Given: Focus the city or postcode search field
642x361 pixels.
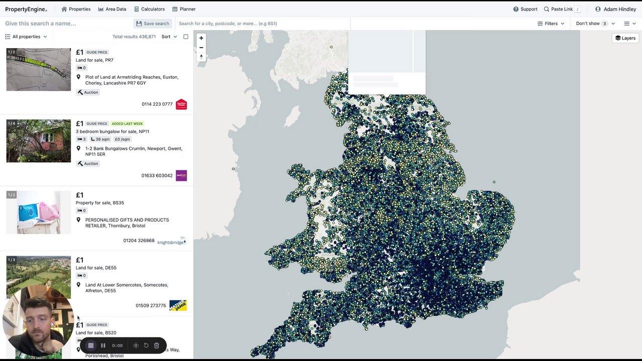Looking at the screenshot, I should point(261,24).
